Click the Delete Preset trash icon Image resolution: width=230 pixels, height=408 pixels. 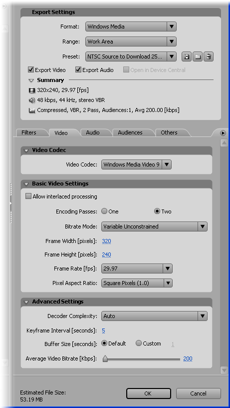coord(209,56)
